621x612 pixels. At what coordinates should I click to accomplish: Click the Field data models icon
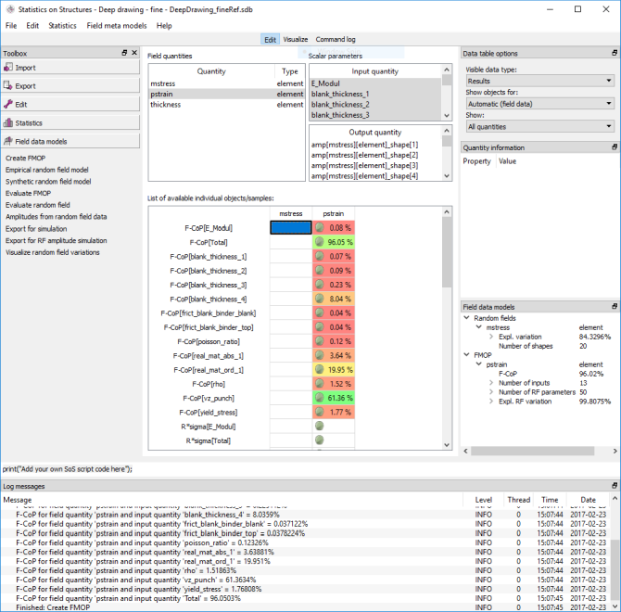point(9,142)
